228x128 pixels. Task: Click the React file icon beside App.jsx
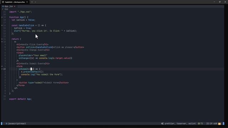coord(3,6)
